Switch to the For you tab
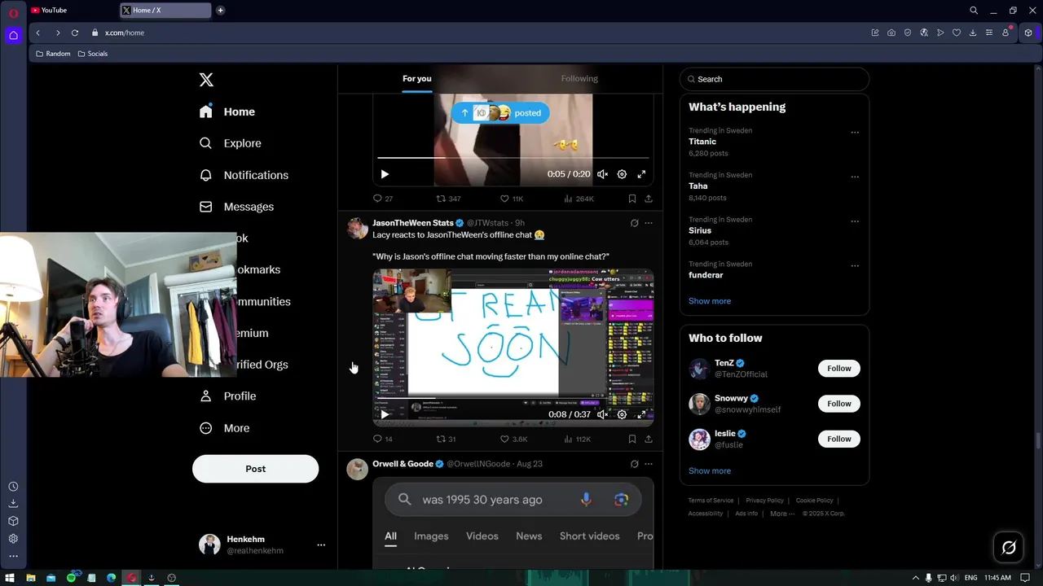The width and height of the screenshot is (1043, 586). 417,79
